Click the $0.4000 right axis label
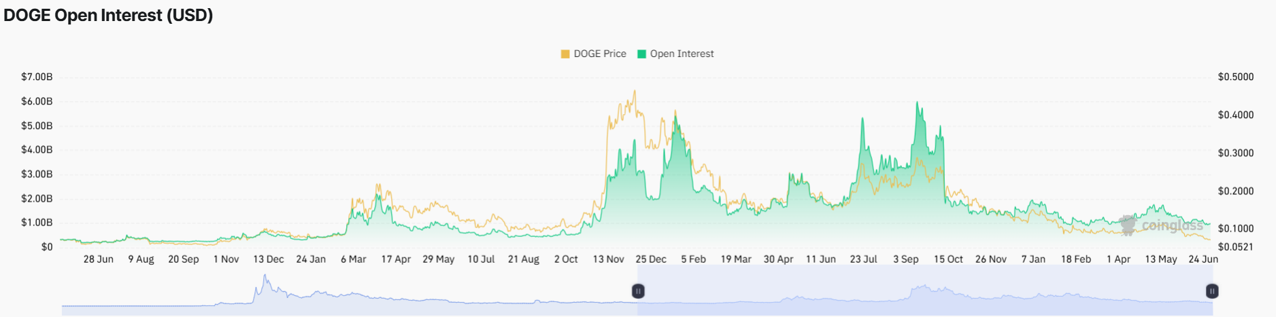1276x317 pixels. 1236,115
